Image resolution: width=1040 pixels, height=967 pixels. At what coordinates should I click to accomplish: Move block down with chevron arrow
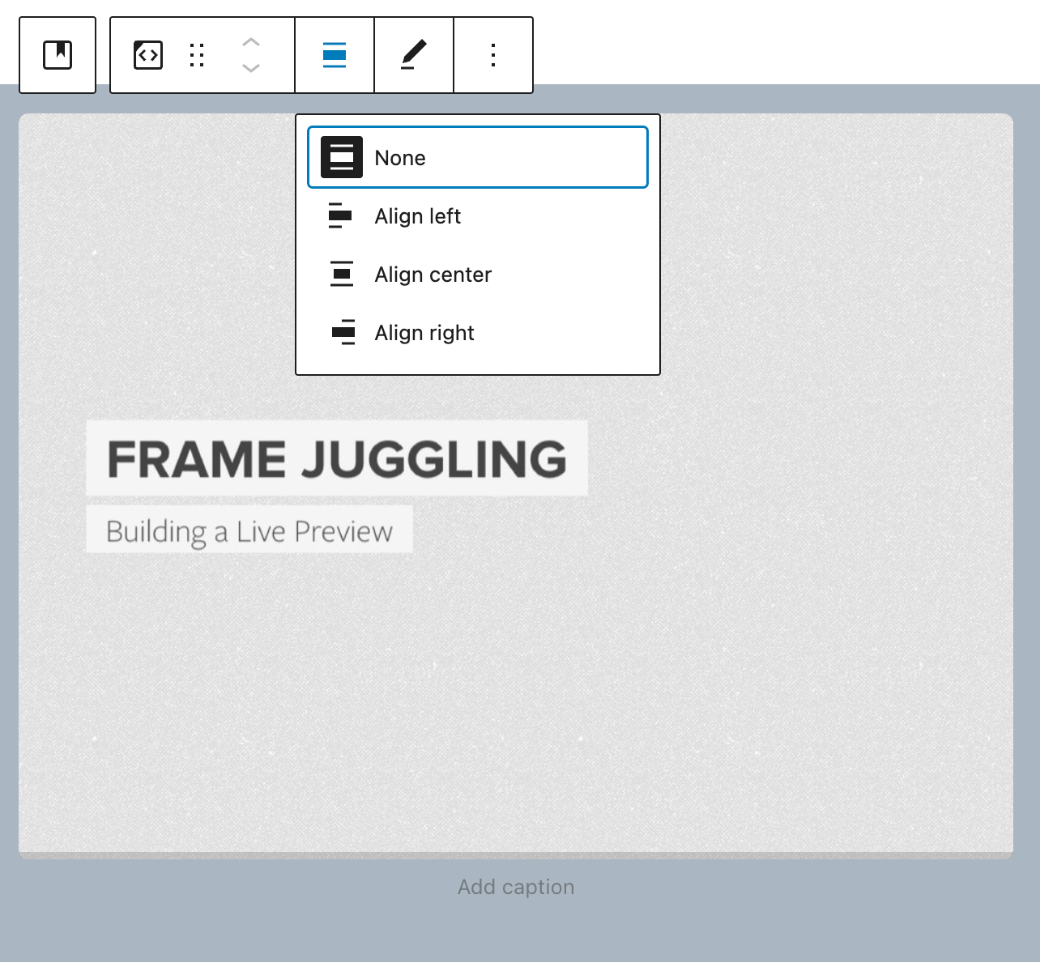251,68
